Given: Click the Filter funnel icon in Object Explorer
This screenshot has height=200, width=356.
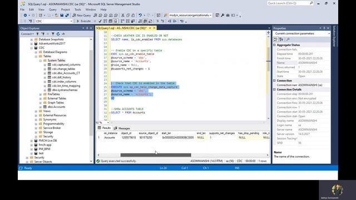Looking at the screenshot, I should pyautogui.click(x=53, y=34).
